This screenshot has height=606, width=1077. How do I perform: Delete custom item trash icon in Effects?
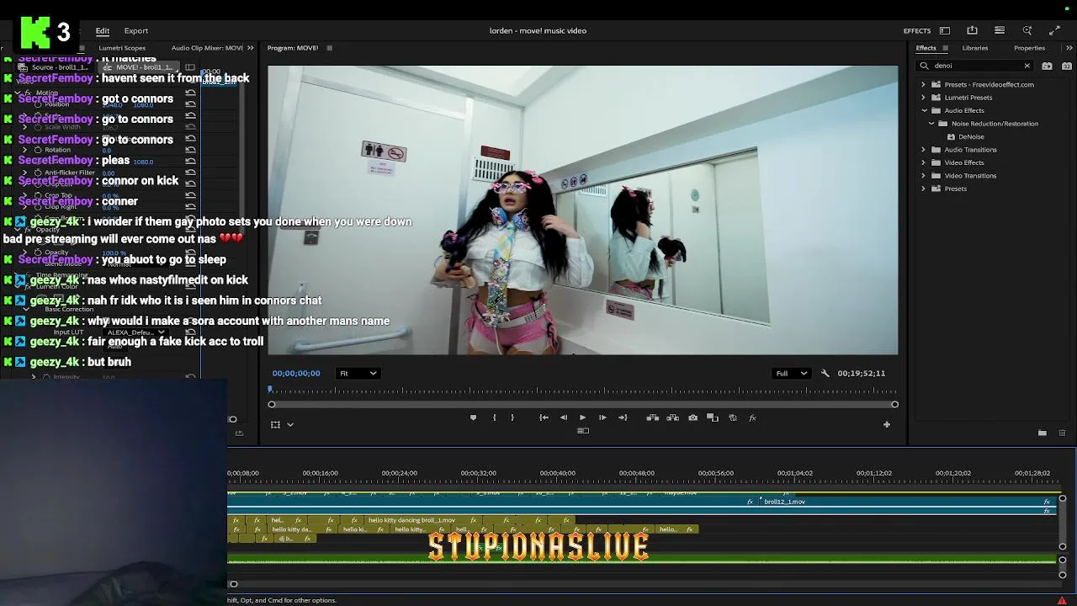pyautogui.click(x=1062, y=433)
